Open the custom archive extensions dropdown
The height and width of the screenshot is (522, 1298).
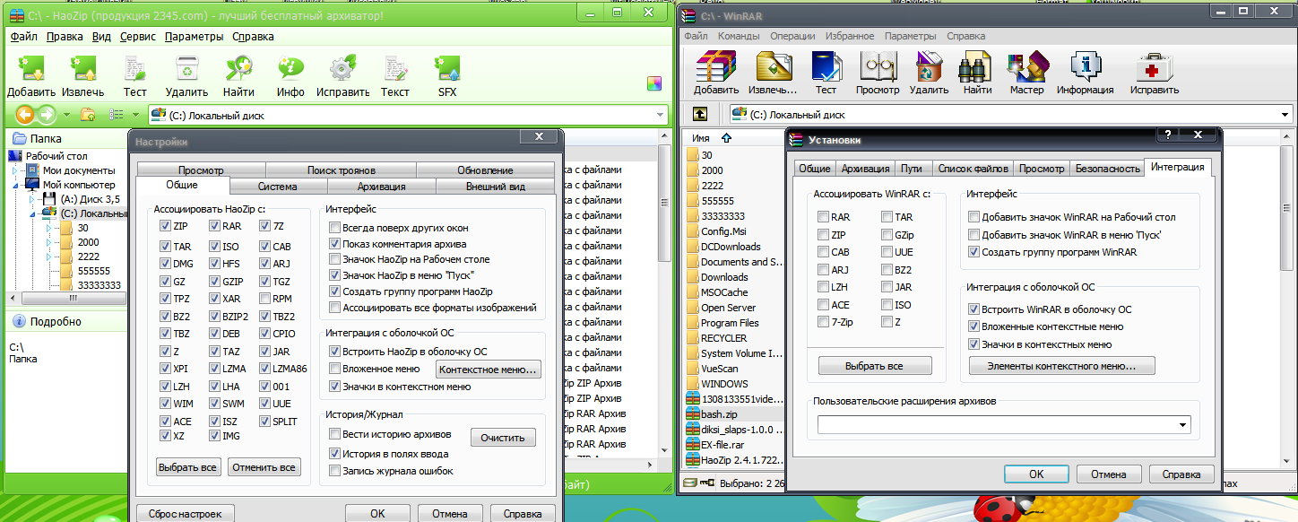[x=1183, y=425]
